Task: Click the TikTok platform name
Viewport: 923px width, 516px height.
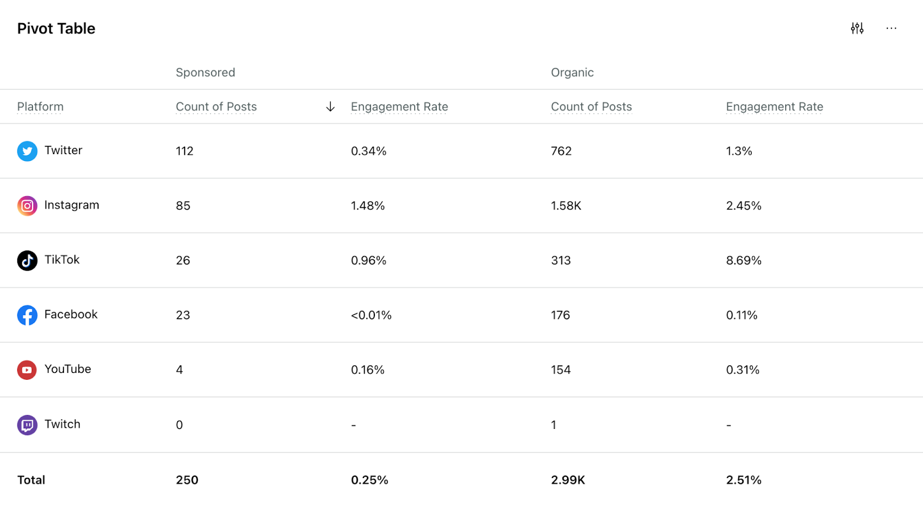Action: point(62,260)
